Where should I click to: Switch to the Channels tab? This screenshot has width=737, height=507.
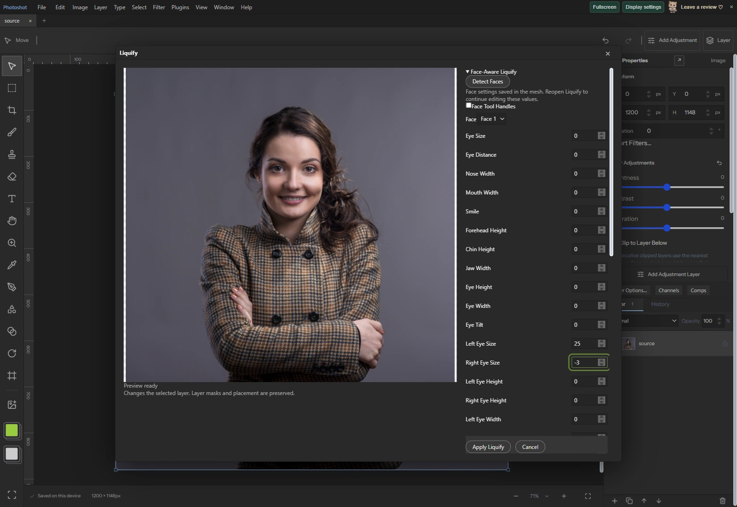coord(668,290)
